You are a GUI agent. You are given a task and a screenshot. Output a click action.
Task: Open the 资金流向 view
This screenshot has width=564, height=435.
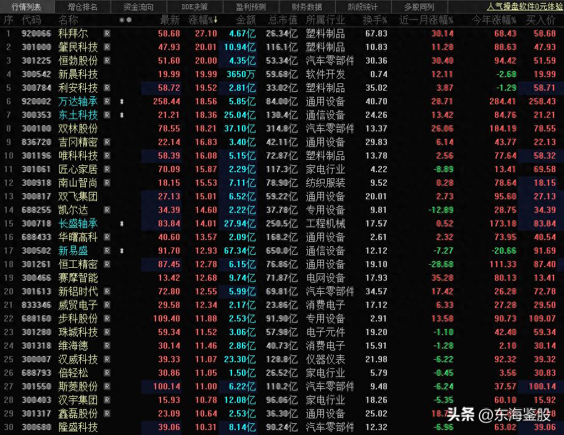(x=139, y=6)
